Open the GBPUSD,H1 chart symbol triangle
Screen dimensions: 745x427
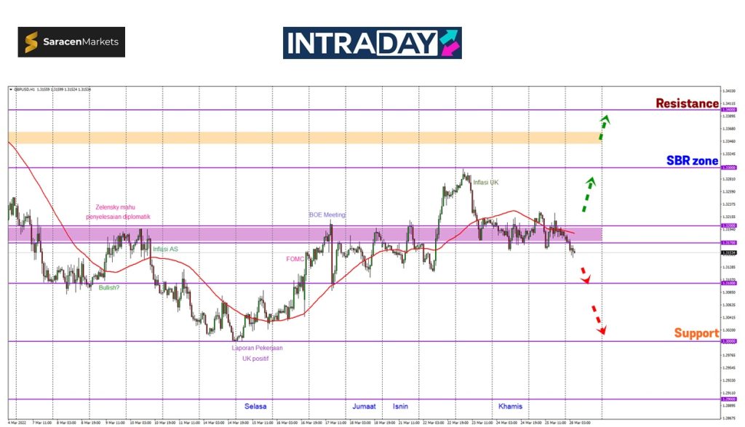[11, 89]
